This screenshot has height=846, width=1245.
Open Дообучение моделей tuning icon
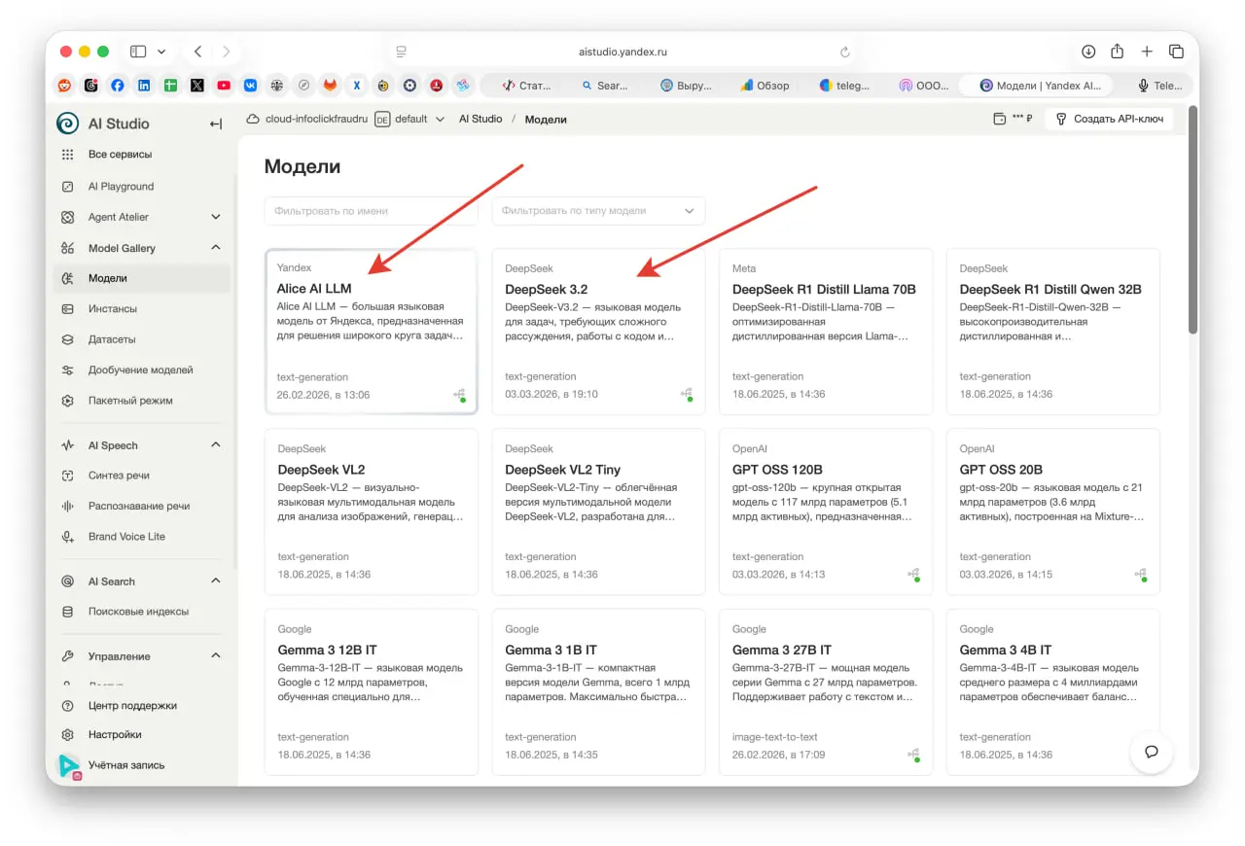[67, 370]
